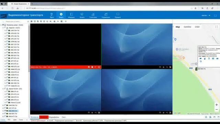The width and height of the screenshot is (220, 124).
Task: Mute audio on BAX-404-716 CH1 pane
Action: (x=96, y=67)
